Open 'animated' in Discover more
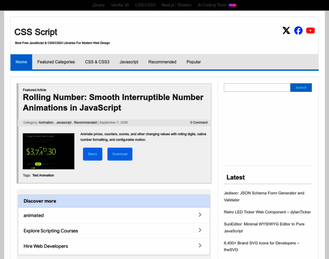329x259 pixels. pos(114,215)
